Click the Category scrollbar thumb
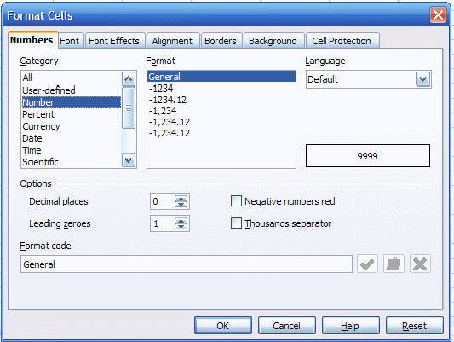Screen dimensions: 454x342 tap(129, 107)
